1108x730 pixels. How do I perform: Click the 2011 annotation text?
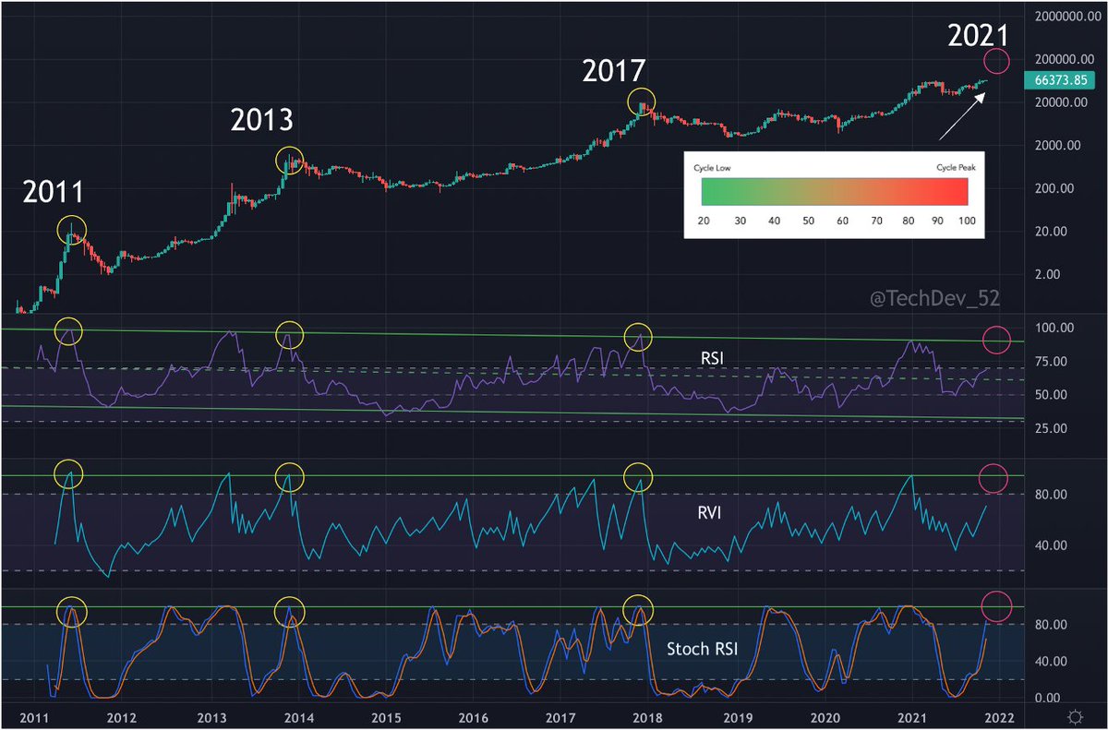pyautogui.click(x=54, y=193)
